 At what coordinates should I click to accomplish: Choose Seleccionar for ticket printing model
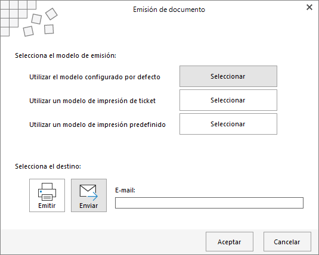228,100
